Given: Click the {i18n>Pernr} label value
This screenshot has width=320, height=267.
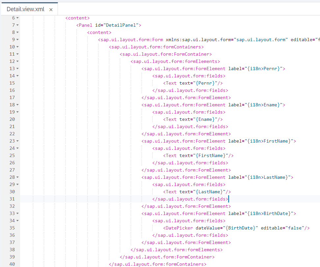Looking at the screenshot, I should pyautogui.click(x=263, y=68).
